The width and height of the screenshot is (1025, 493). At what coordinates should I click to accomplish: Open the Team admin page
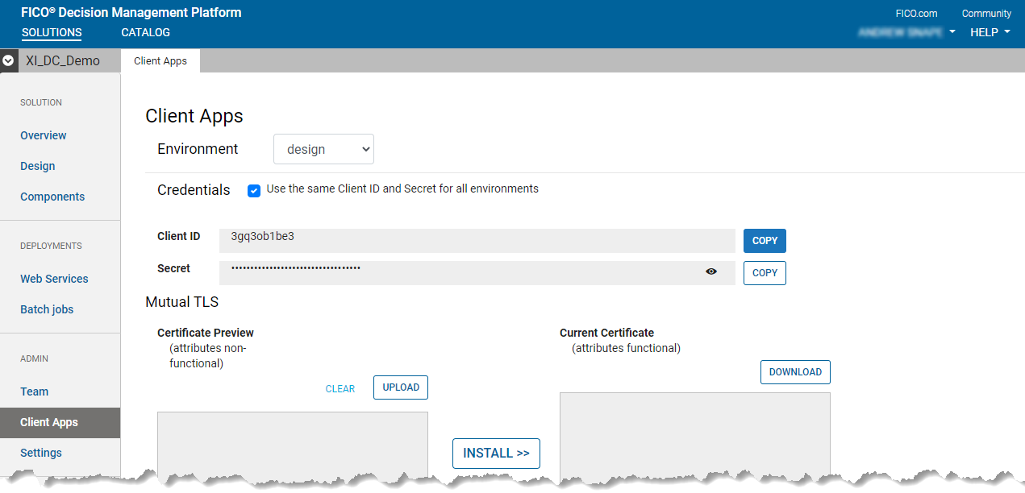[x=35, y=391]
